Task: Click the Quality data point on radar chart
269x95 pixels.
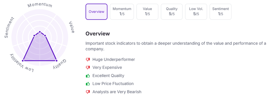Action: tap(56, 60)
